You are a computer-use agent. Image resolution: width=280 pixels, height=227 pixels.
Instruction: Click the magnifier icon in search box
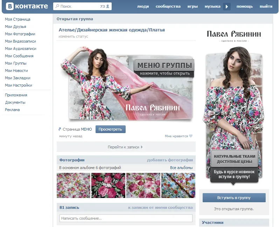tap(57, 6)
